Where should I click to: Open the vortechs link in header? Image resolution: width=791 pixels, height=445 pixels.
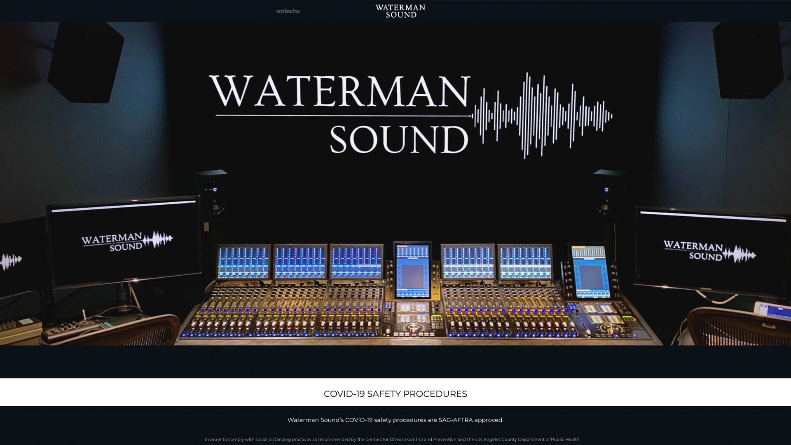288,11
